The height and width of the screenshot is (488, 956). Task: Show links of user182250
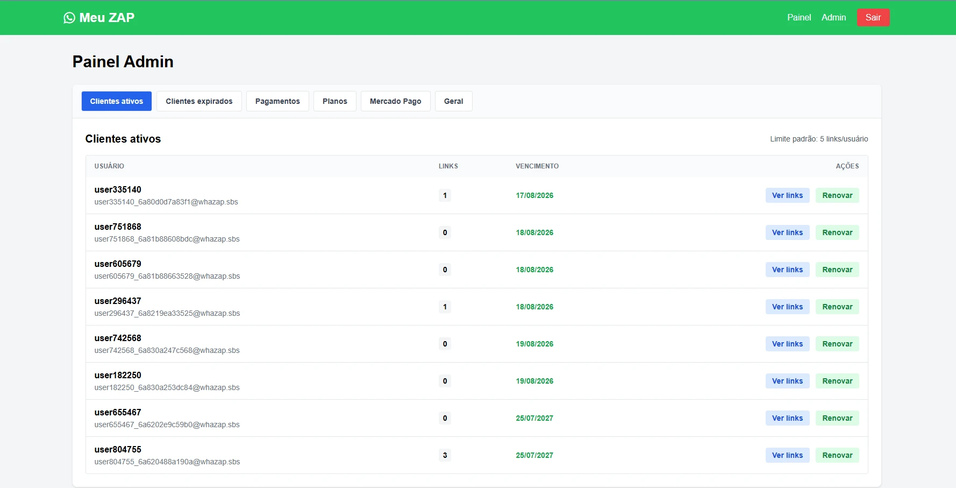(x=787, y=381)
